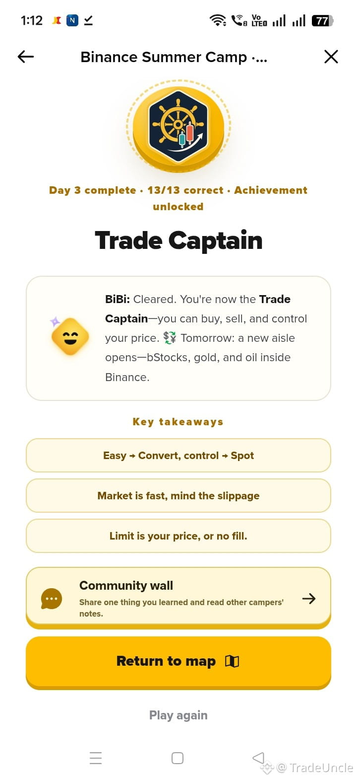Tap the Android home square button
The image size is (357, 780).
click(x=178, y=758)
